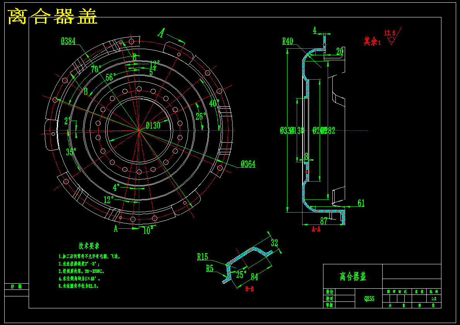Click the 8 dimension in section view

306,156
